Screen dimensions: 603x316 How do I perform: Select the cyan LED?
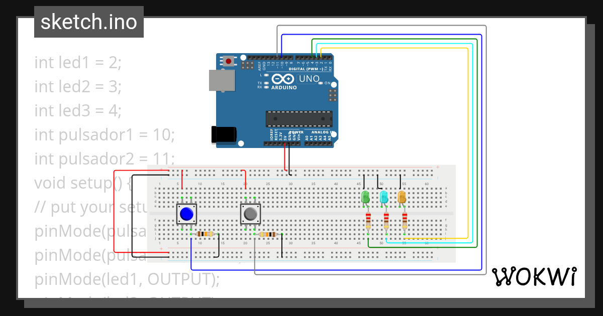(x=384, y=197)
